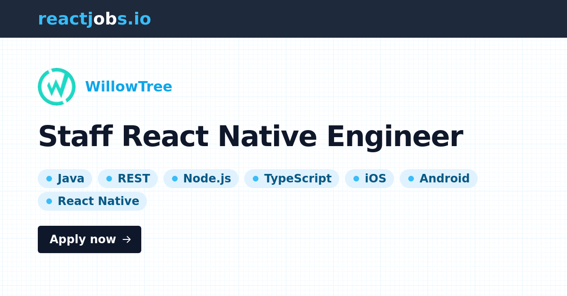Select the REST skill tag
Viewport: 567px width, 296px height.
[x=128, y=179]
